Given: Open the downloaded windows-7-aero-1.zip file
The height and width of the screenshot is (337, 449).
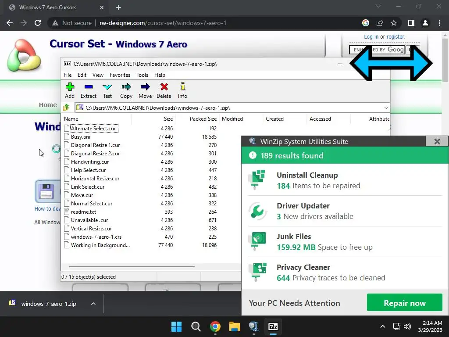Looking at the screenshot, I should 49,304.
